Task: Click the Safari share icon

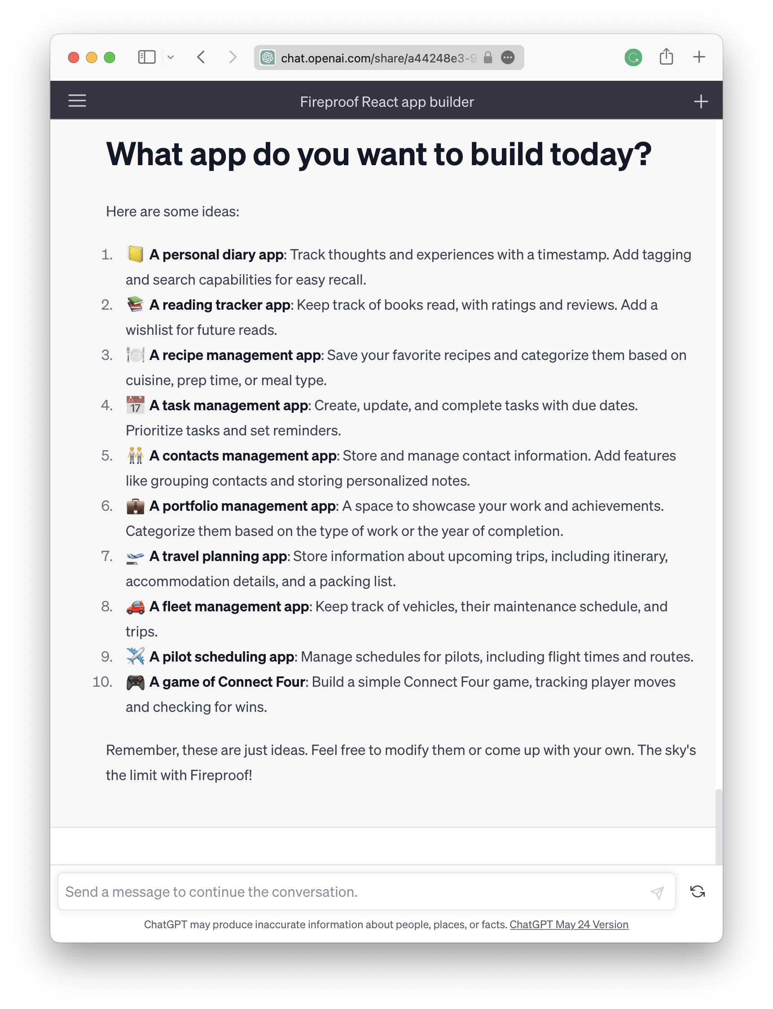Action: click(666, 57)
